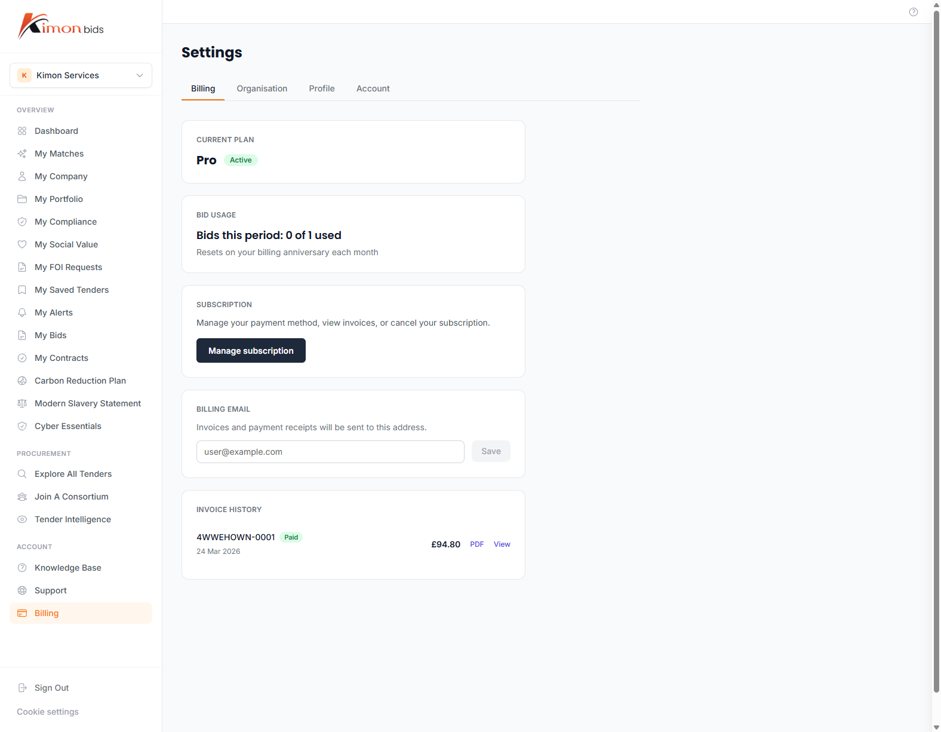This screenshot has width=941, height=732.
Task: Click the Dashboard grid icon
Action: (22, 131)
